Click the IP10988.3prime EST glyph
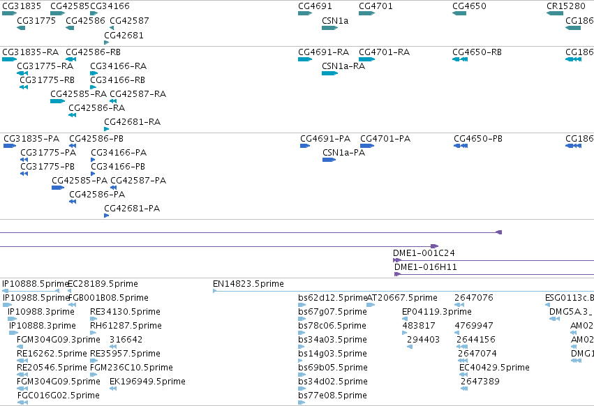This screenshot has width=594, height=406. [x=12, y=319]
